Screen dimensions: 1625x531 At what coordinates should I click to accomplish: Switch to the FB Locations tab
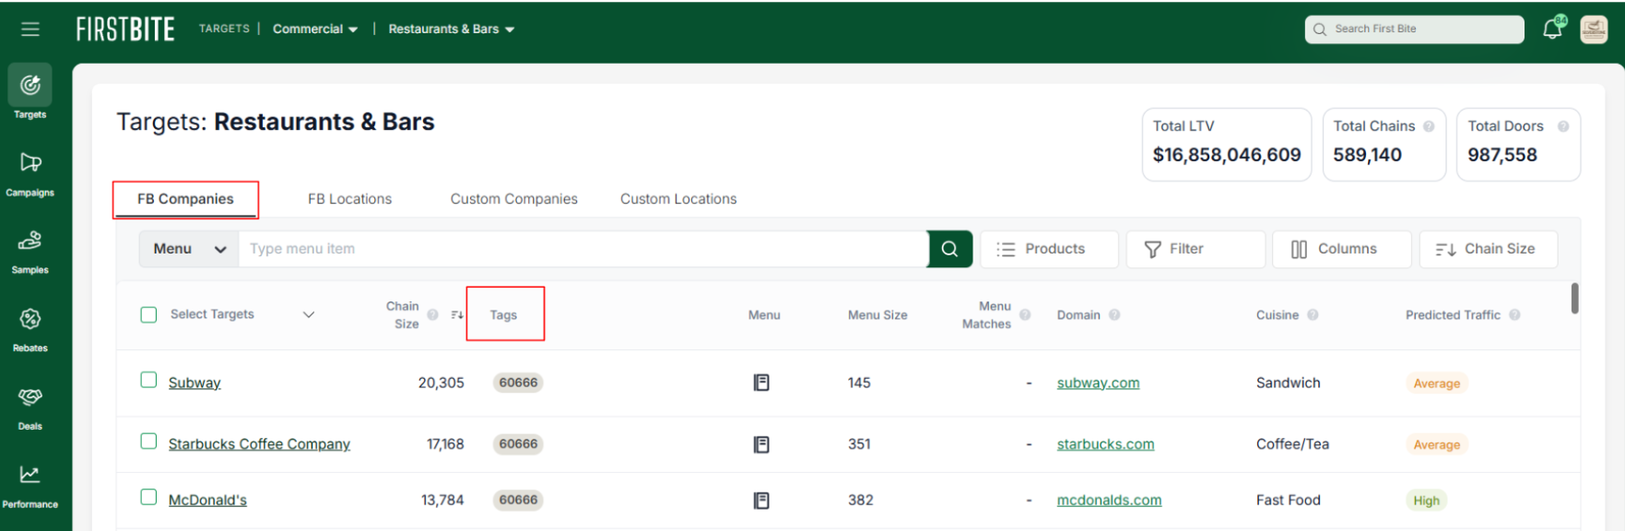point(349,199)
